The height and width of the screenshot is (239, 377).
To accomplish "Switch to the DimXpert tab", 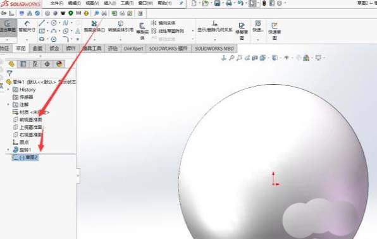I will 133,48.
